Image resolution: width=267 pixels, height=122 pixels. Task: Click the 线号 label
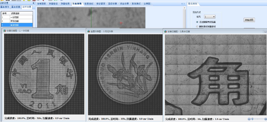(199, 17)
